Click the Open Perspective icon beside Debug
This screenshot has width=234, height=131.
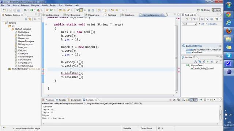click(x=198, y=10)
